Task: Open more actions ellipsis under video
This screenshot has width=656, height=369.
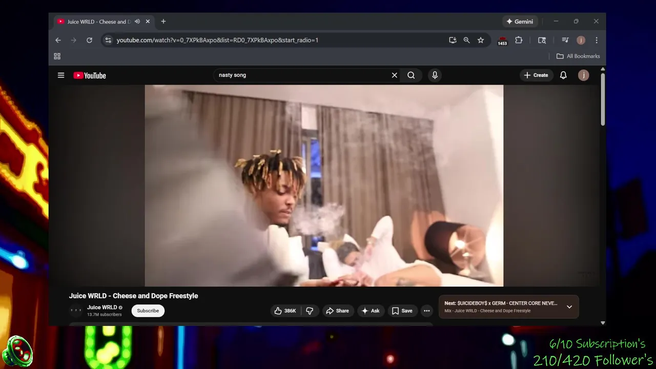Action: pos(426,311)
